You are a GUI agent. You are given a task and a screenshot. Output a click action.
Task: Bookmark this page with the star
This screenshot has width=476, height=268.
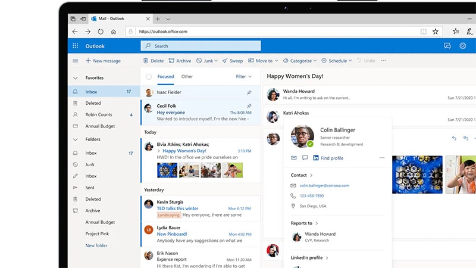click(436, 32)
